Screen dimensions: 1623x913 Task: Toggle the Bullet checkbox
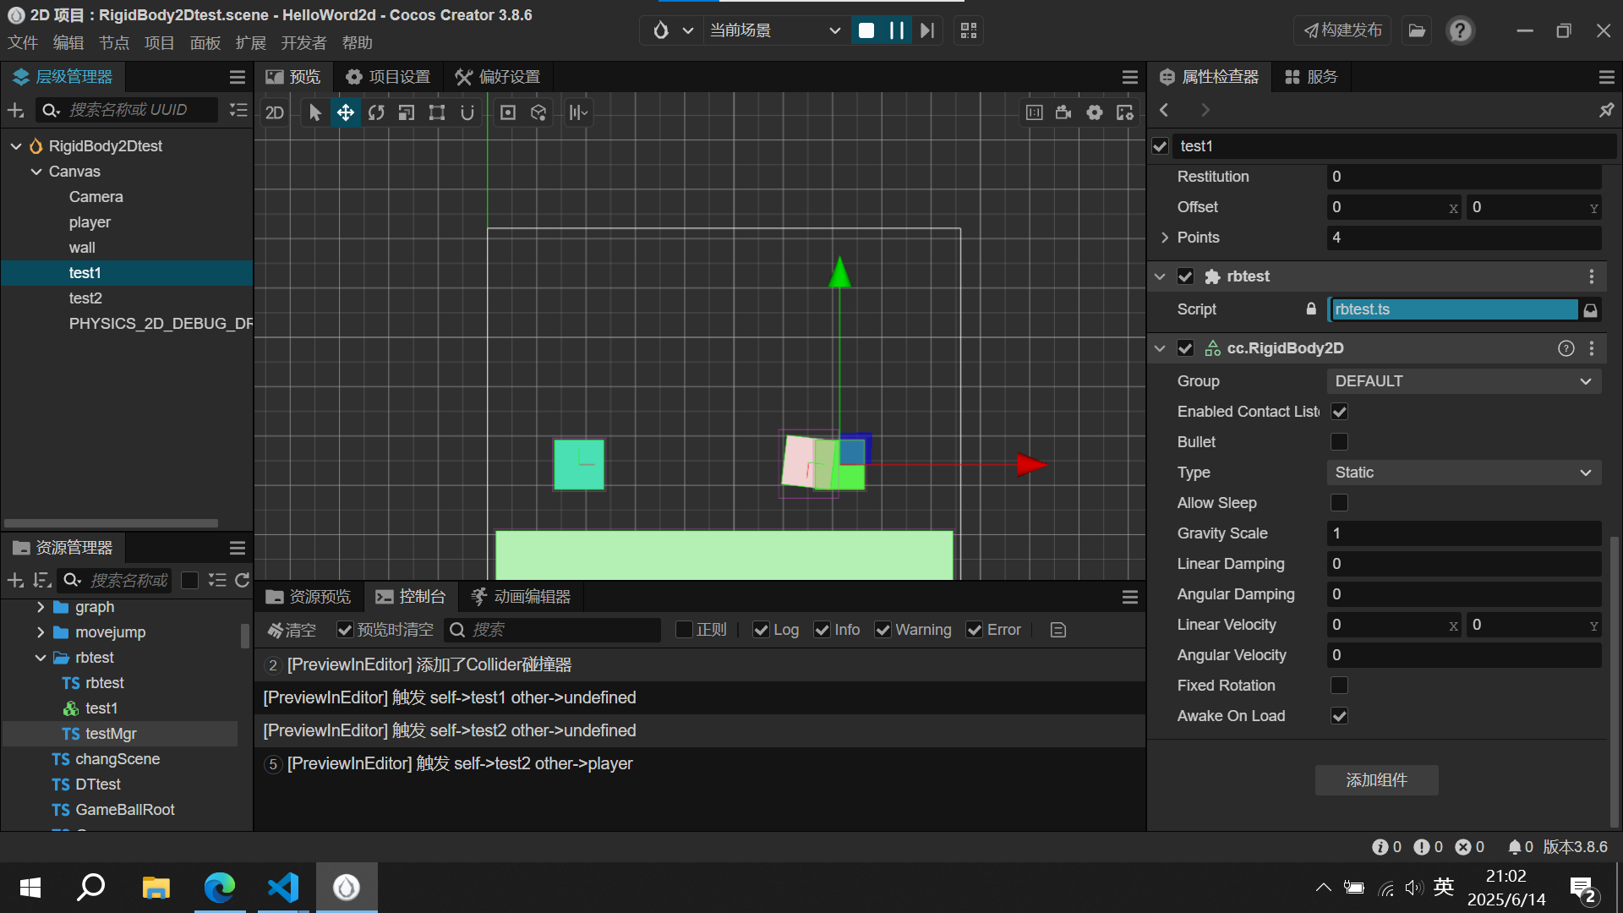coord(1339,442)
